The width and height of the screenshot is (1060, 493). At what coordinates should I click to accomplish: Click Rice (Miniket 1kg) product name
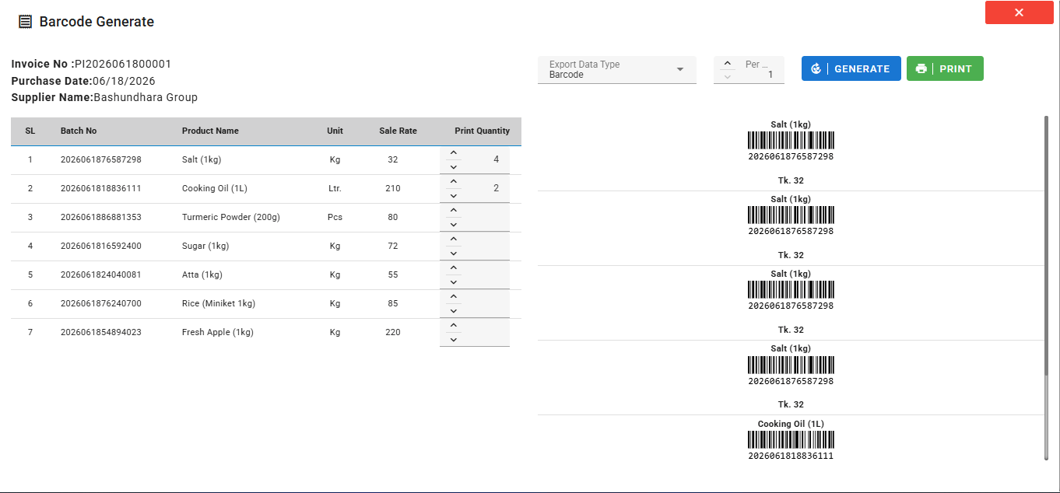coord(219,303)
